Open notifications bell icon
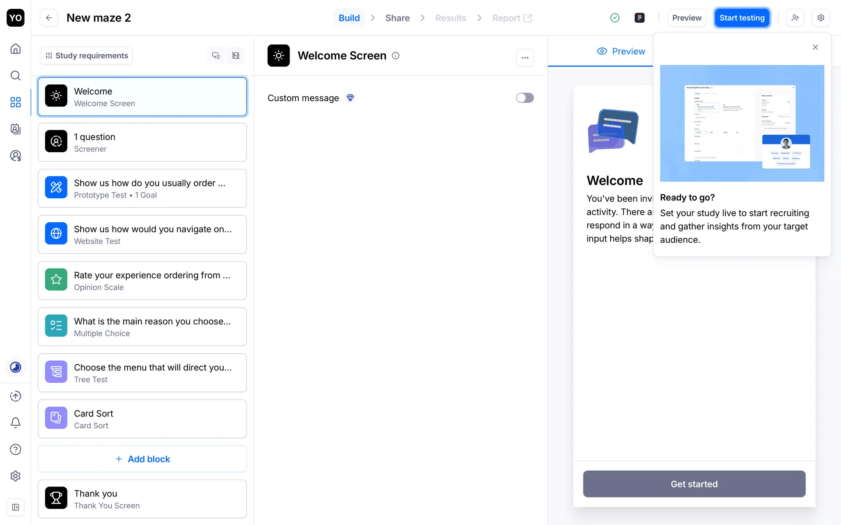Screen dimensions: 841x525 pyautogui.click(x=15, y=423)
